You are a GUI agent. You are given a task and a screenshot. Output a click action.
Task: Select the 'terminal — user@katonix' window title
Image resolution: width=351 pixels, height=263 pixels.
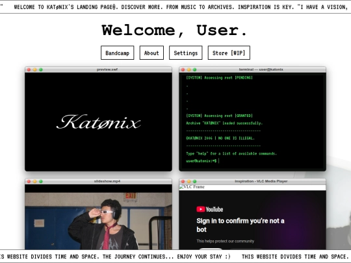coord(261,69)
